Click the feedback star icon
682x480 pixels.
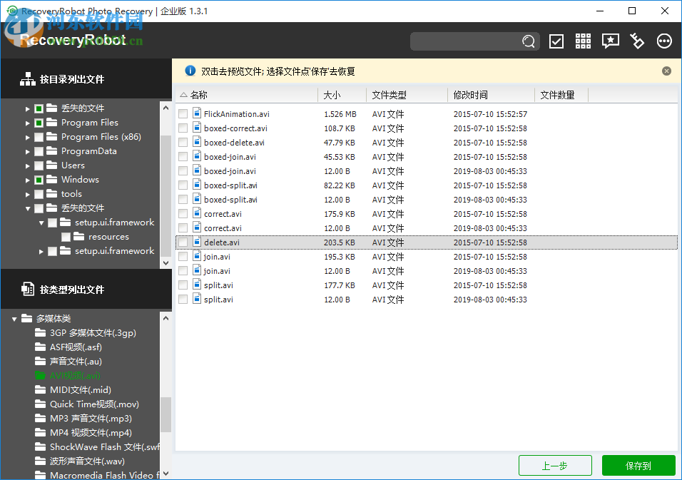click(610, 41)
